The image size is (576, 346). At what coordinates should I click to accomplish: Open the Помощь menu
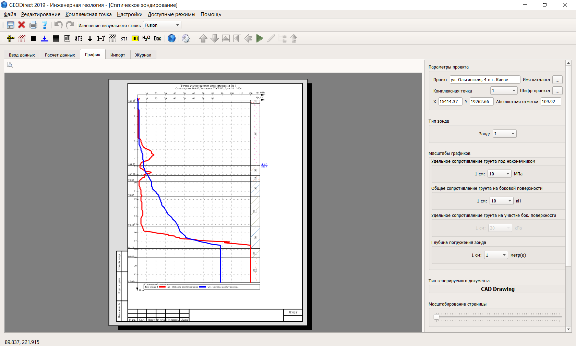coord(211,14)
